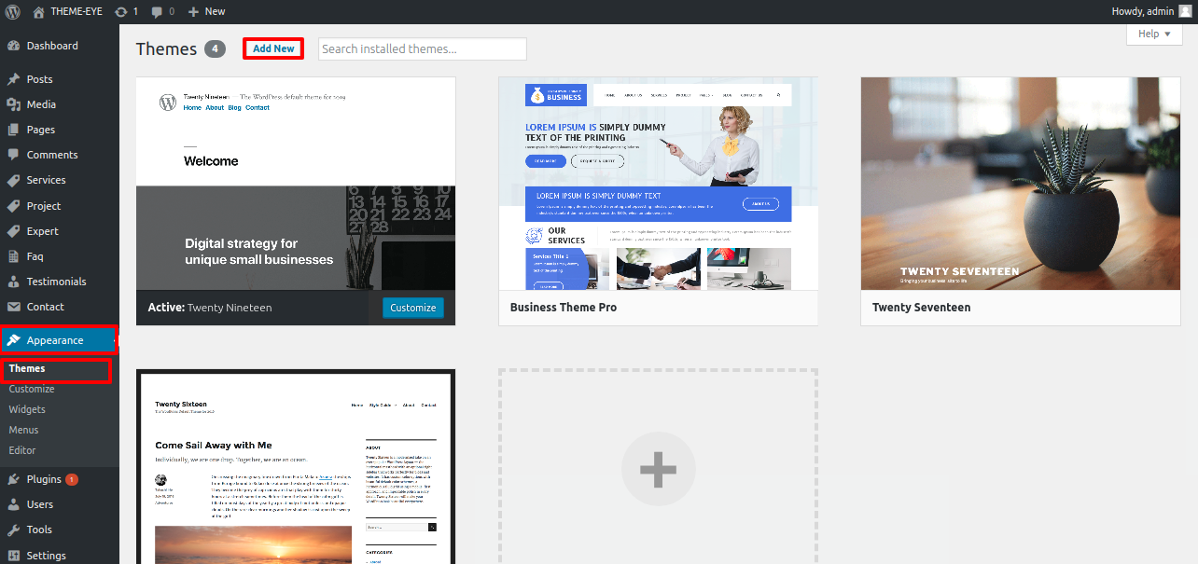
Task: Open the Editor submenu link
Action: click(x=22, y=450)
